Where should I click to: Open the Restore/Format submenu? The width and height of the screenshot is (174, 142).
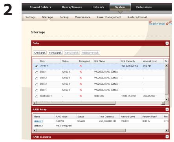(137, 17)
